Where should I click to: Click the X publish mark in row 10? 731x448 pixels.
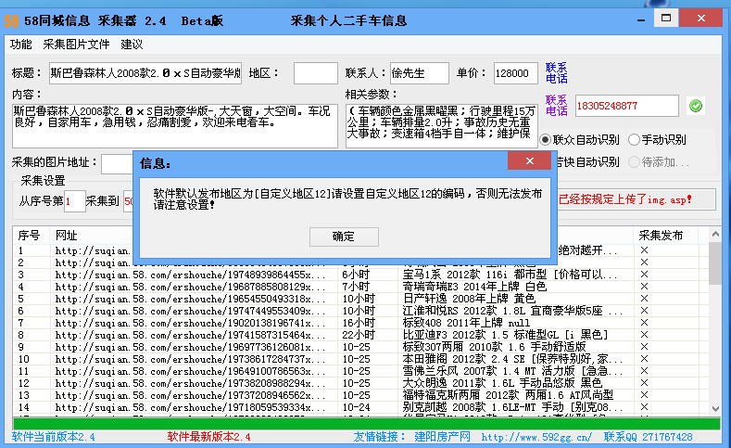coord(644,359)
